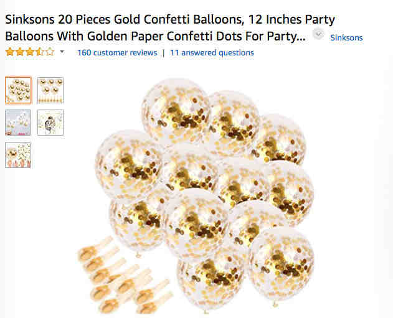
Task: Click the second gold rating star
Action: 20,52
